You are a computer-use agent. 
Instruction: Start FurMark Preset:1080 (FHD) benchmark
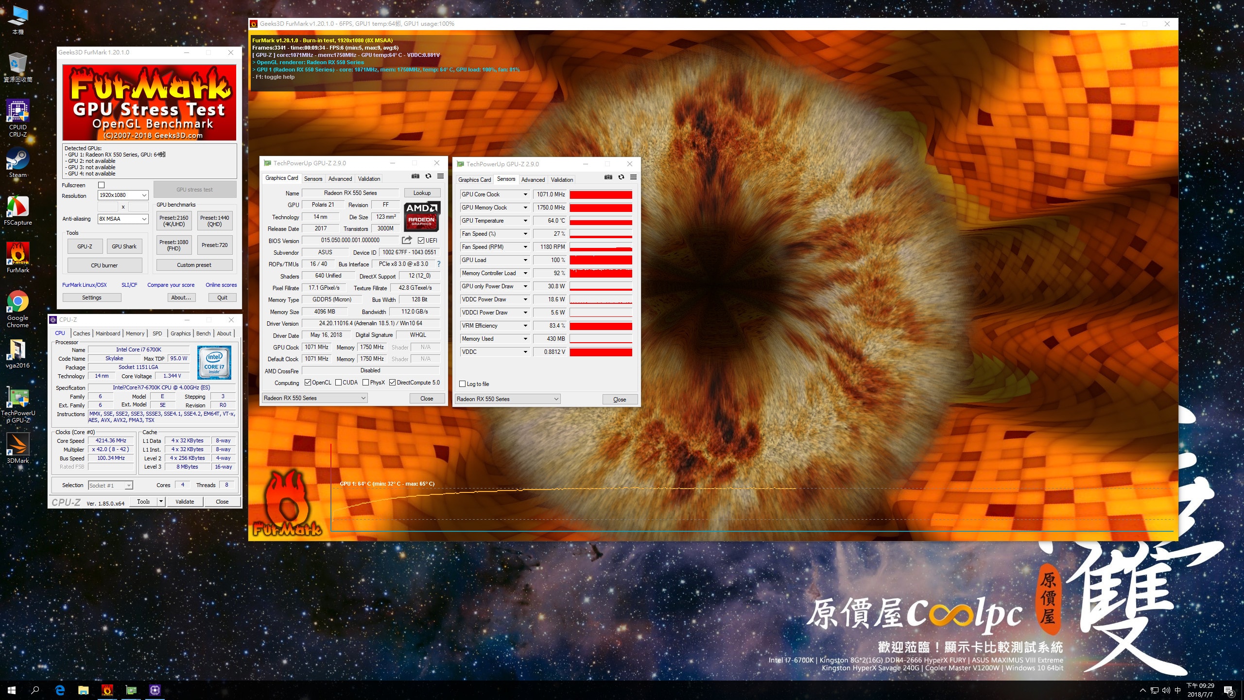click(174, 245)
